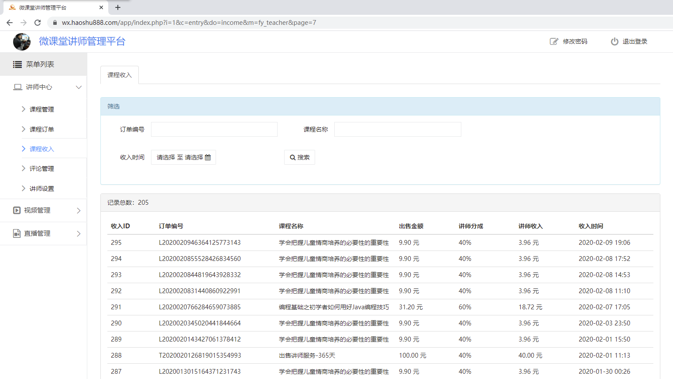673x379 pixels.
Task: Click the 18.72 元 income cell
Action: (530, 307)
